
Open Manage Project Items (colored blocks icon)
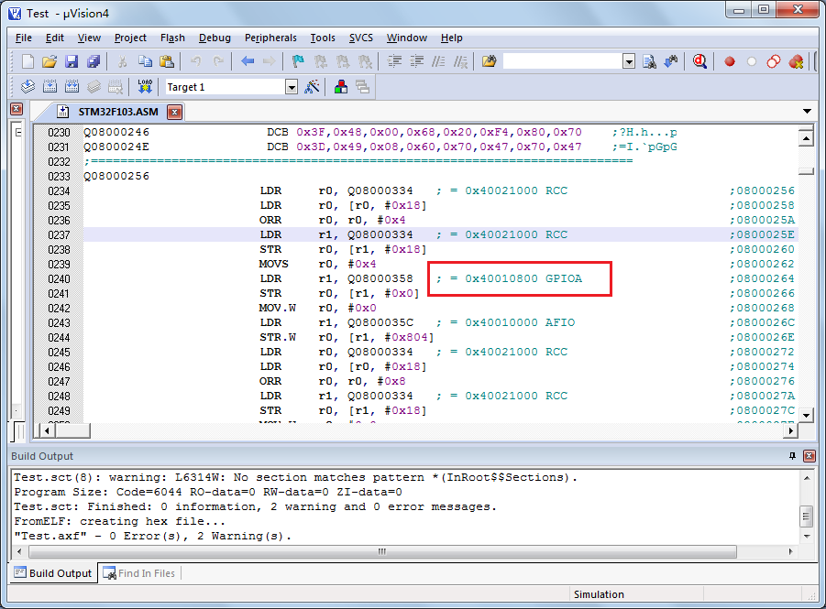340,87
